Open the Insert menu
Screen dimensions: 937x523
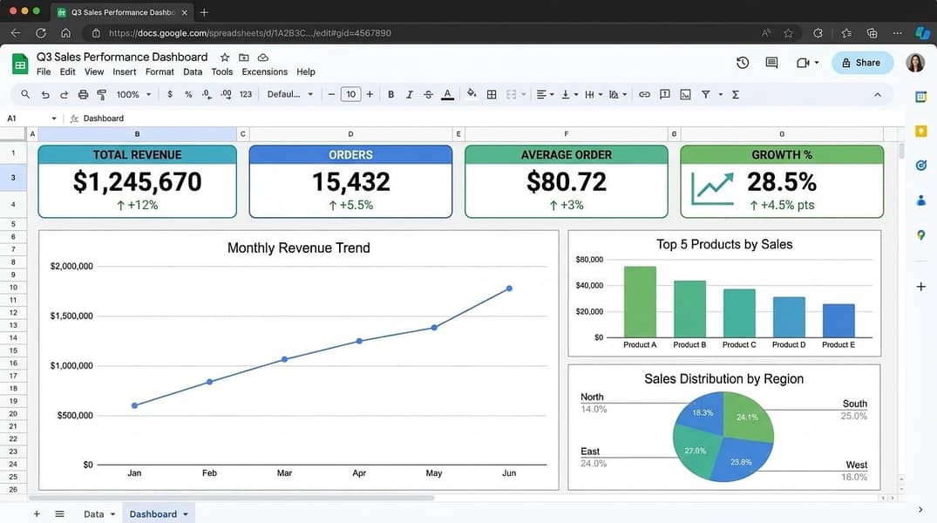tap(125, 71)
